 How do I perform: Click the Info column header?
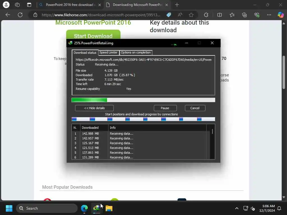[x=157, y=128]
